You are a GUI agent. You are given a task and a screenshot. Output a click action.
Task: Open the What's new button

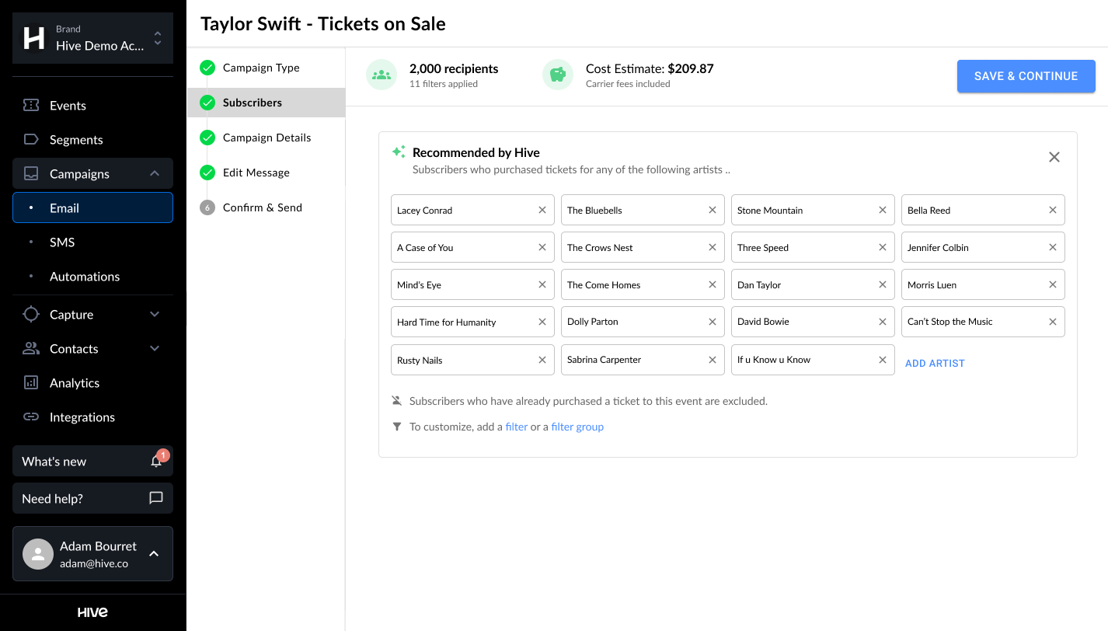[92, 461]
